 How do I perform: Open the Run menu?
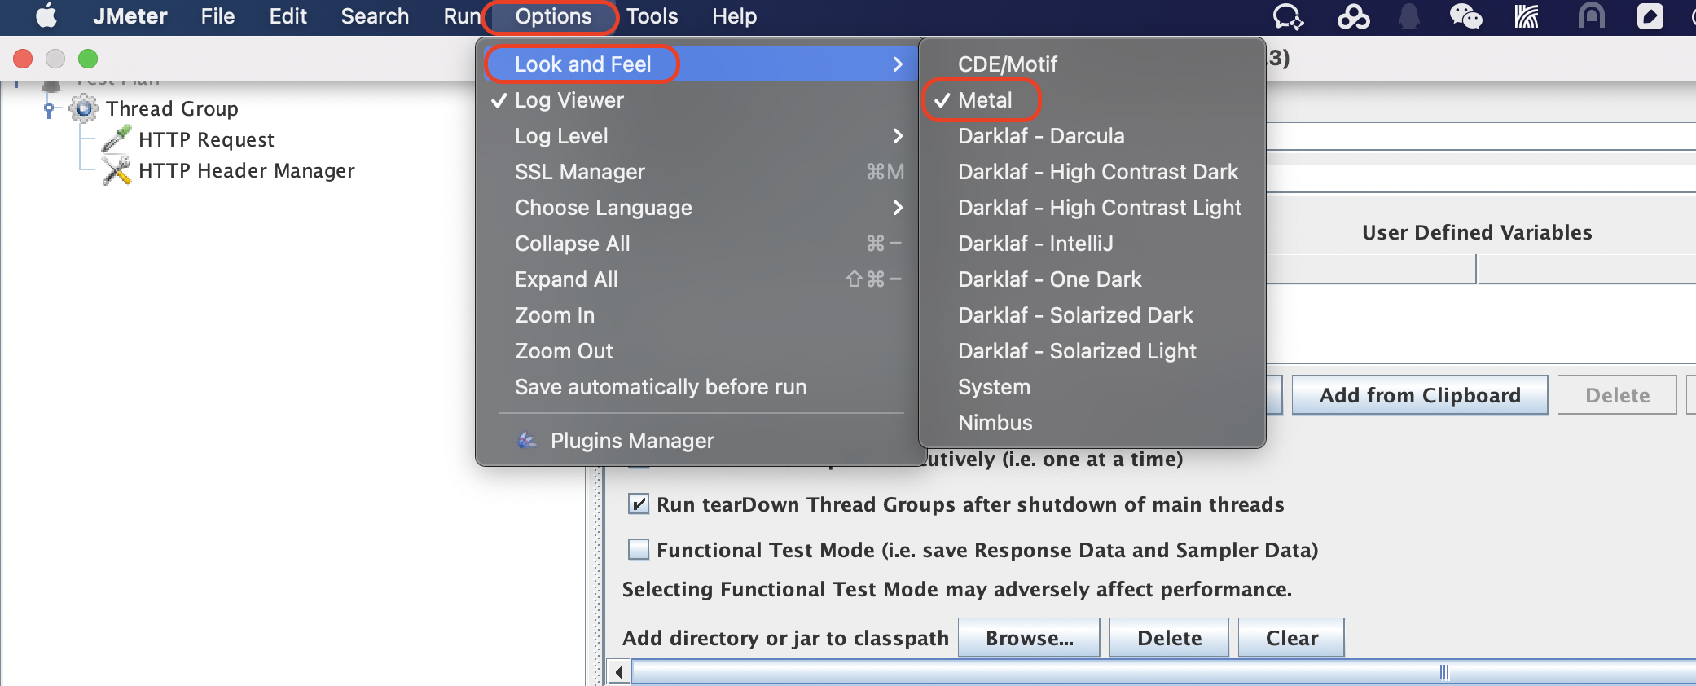tap(462, 16)
